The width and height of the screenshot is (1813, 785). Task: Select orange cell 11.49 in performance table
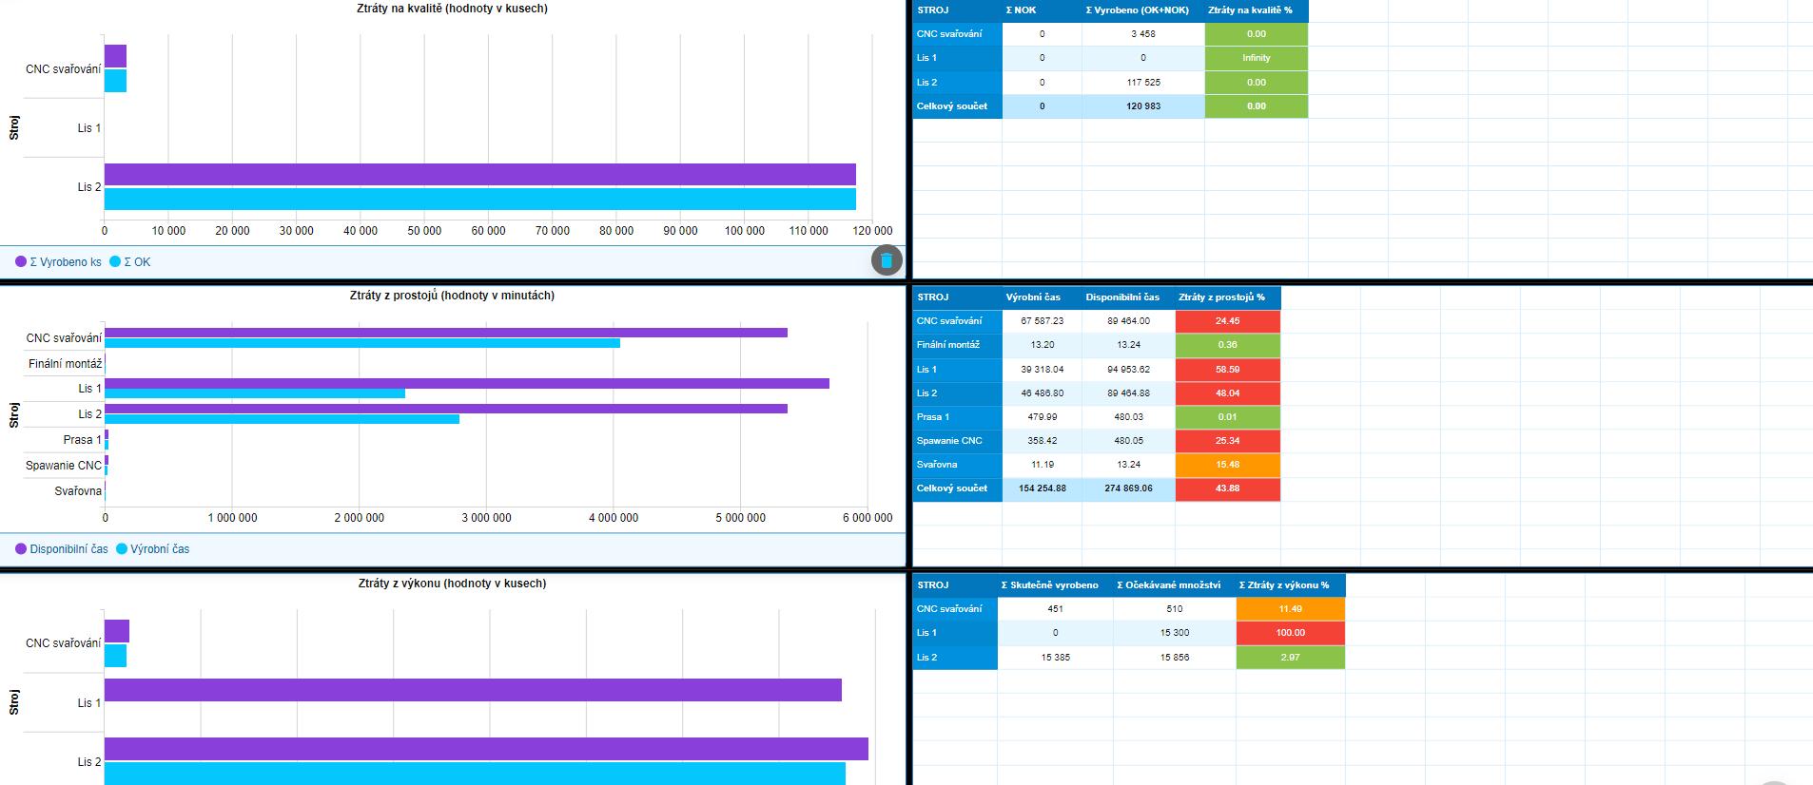(x=1291, y=609)
